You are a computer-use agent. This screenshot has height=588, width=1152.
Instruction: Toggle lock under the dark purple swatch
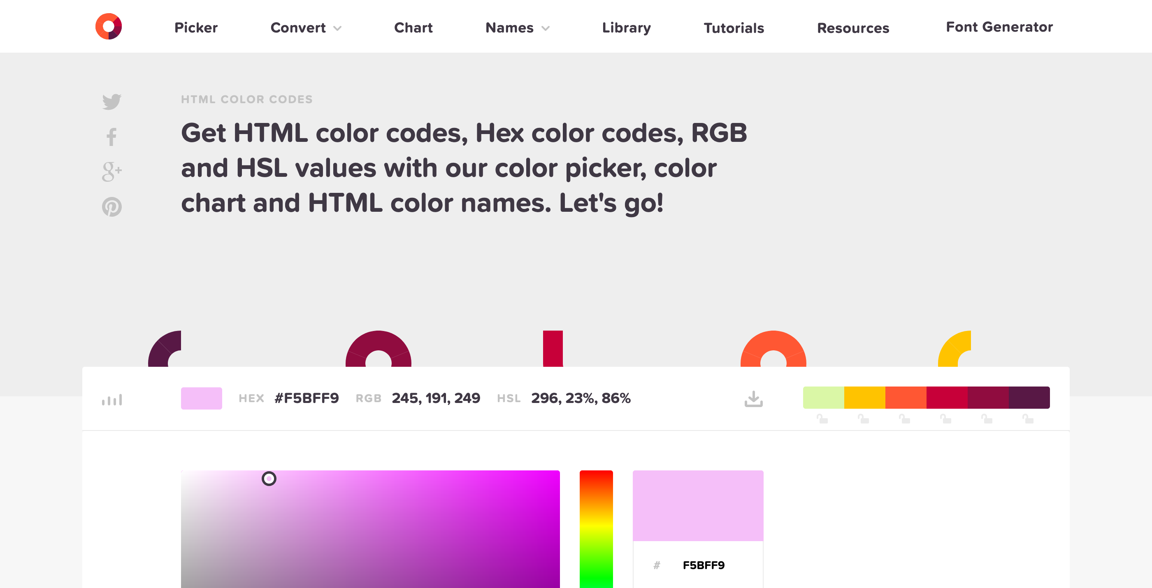(1028, 419)
